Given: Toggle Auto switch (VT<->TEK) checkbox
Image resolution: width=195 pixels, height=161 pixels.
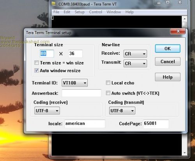Looking at the screenshot, I should point(108,93).
